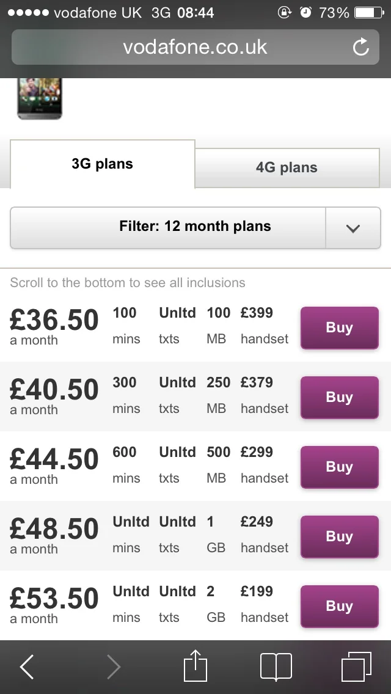Viewport: 391px width, 694px height.
Task: Buy the £48.50 unlimited minutes plan
Action: pos(340,536)
